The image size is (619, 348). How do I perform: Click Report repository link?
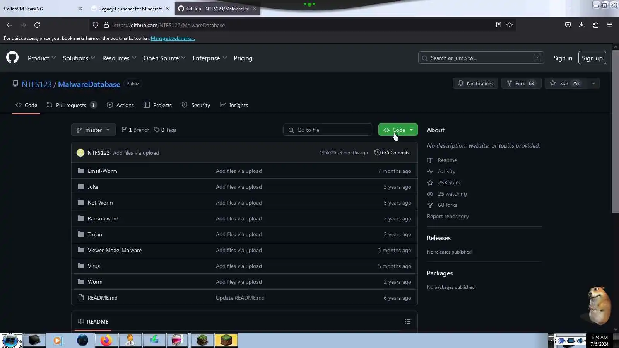coord(448,216)
